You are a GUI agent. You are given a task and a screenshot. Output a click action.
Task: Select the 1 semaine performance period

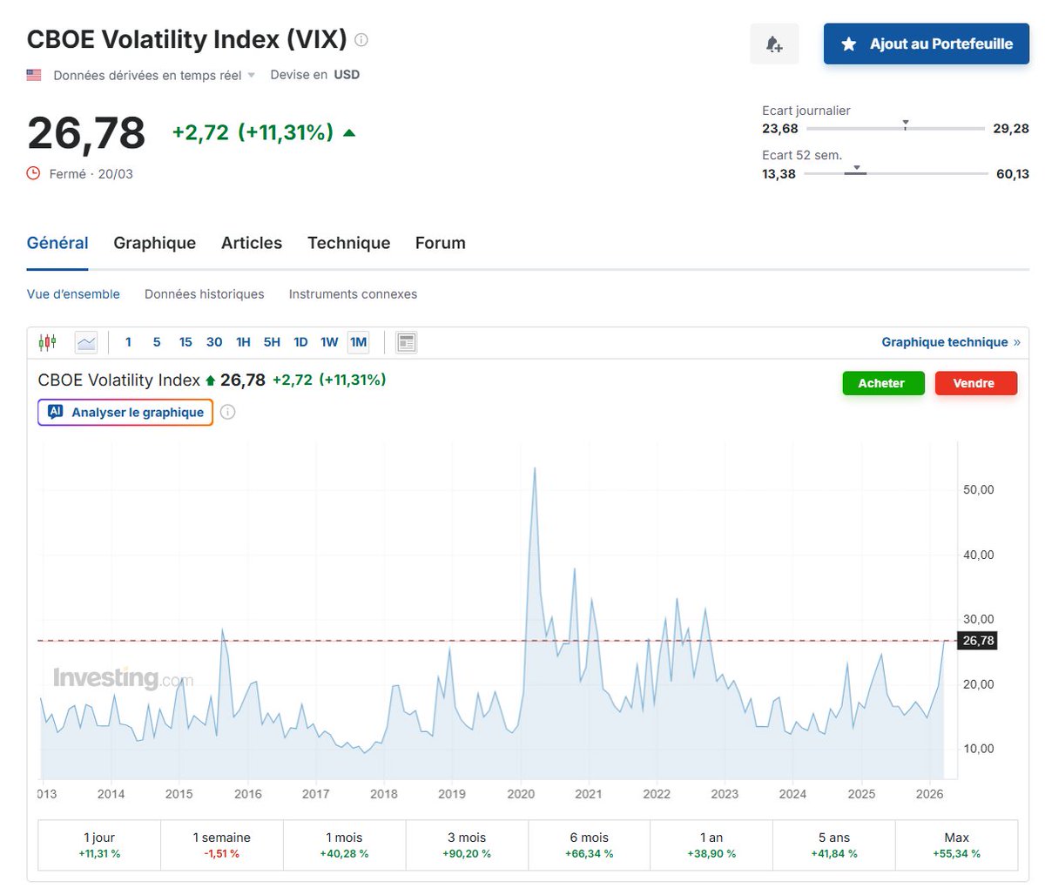[222, 845]
